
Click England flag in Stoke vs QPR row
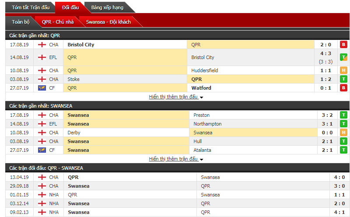42,79
